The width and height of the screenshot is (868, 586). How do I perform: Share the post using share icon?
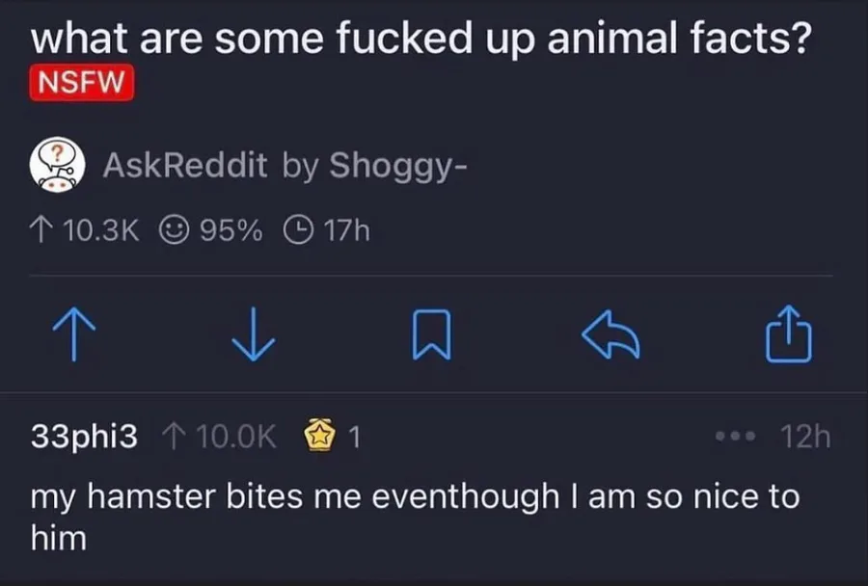[789, 333]
